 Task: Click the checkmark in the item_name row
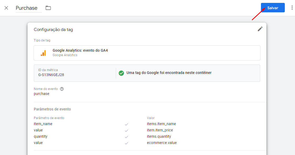pyautogui.click(x=127, y=124)
